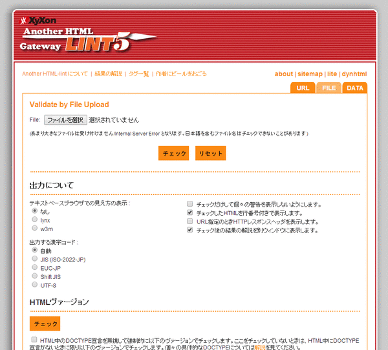
Task: Switch to the FILE tab
Action: click(329, 88)
